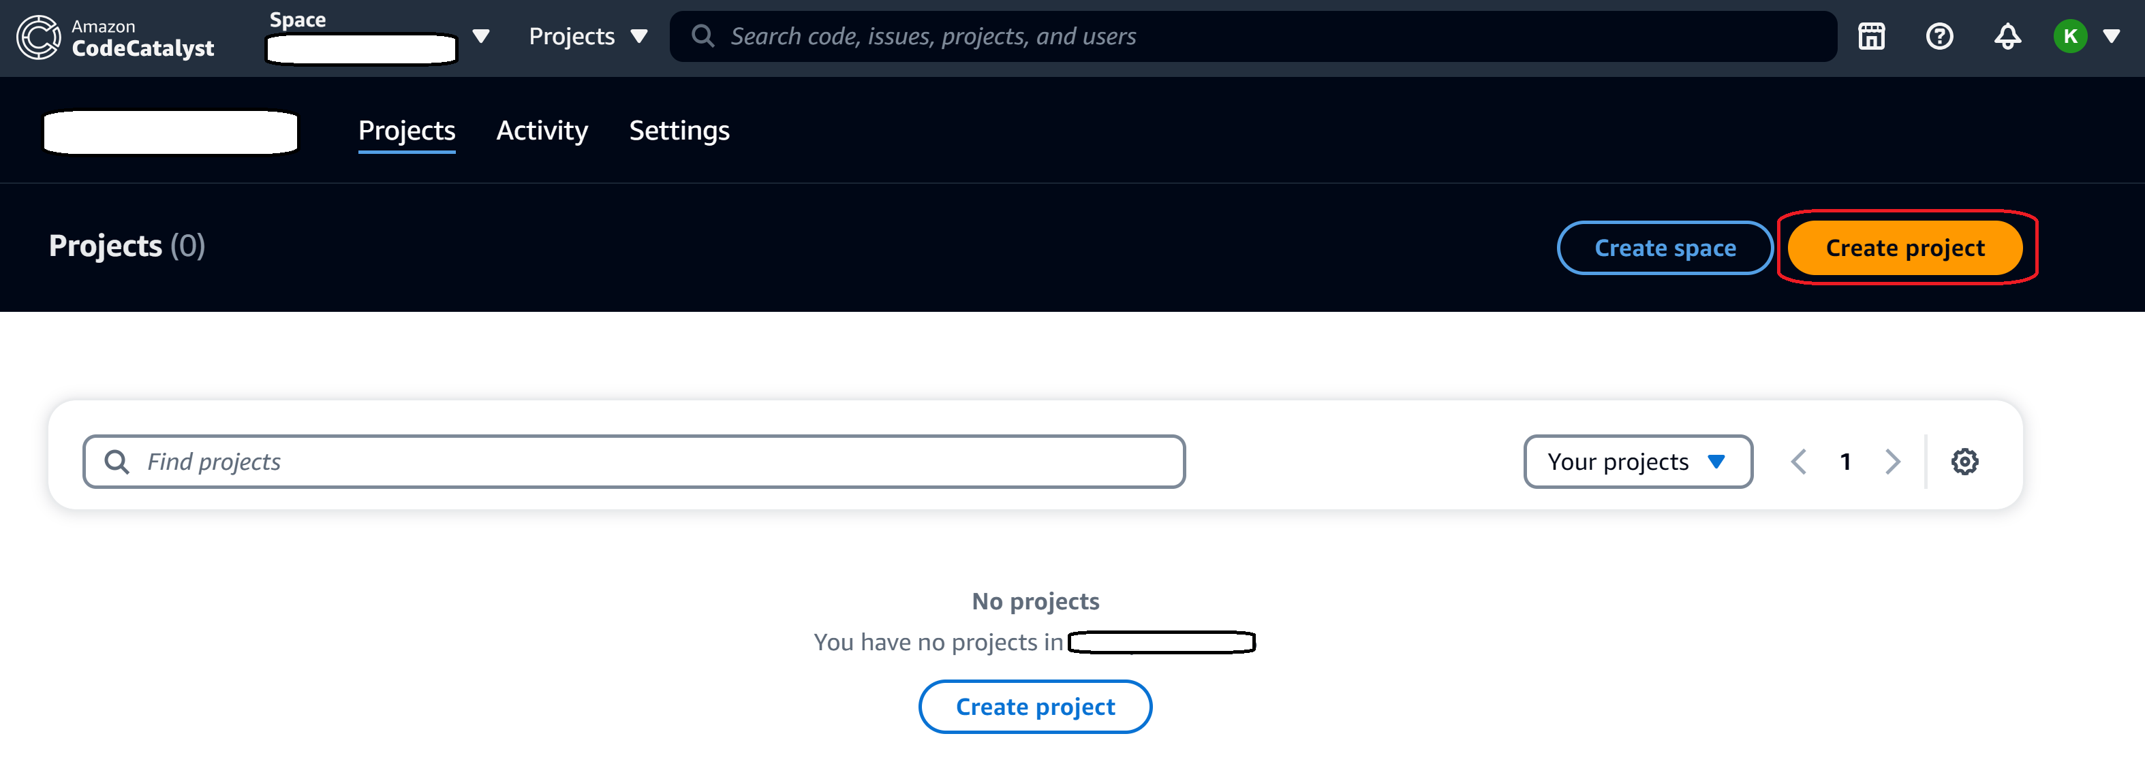
Task: Open the calendar grid icon in header
Action: click(x=1871, y=37)
